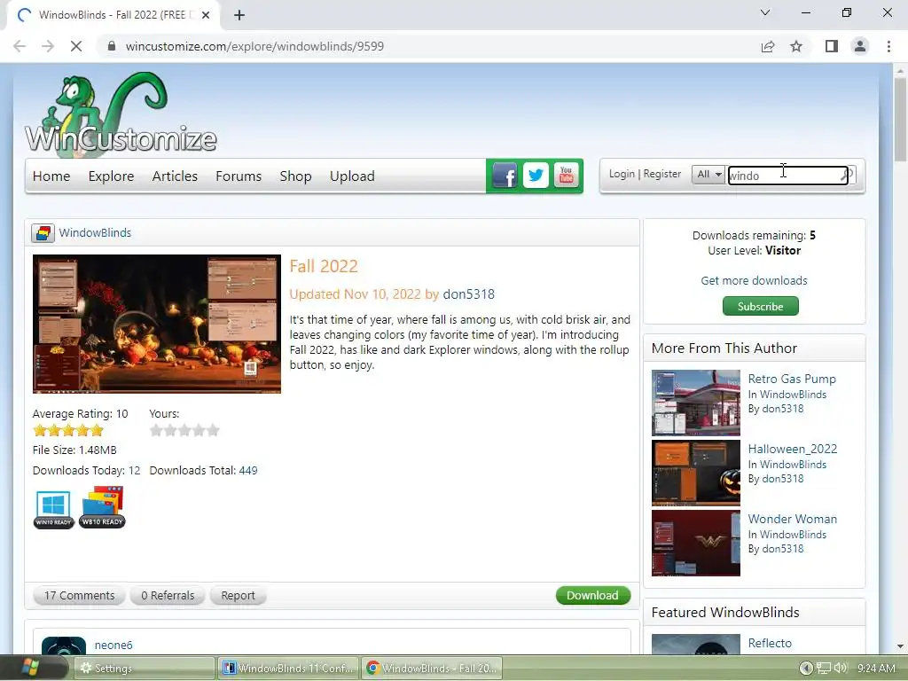908x681 pixels.
Task: Click the green Subscribe button
Action: click(760, 306)
